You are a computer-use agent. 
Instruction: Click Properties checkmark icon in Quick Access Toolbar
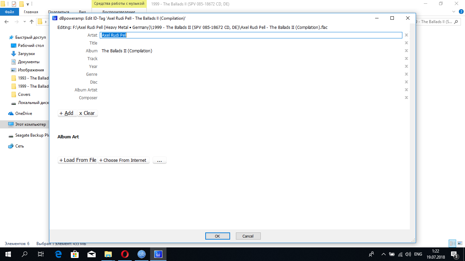[x=14, y=4]
